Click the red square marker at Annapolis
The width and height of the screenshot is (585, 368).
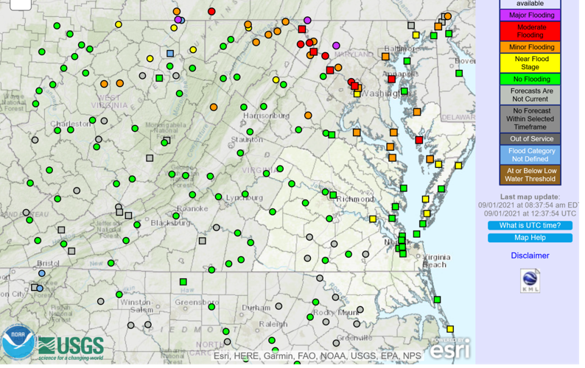pos(391,79)
